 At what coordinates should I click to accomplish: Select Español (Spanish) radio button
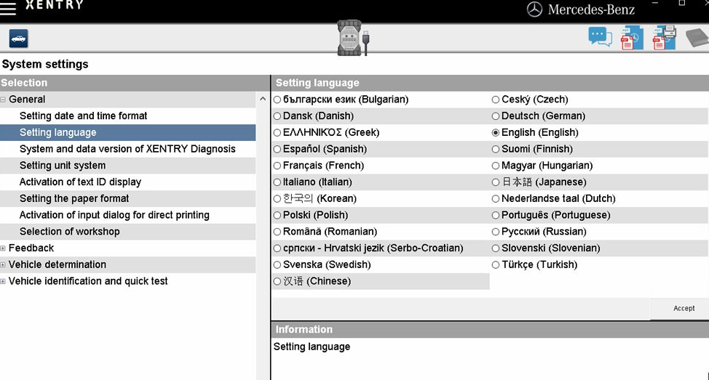[x=277, y=150]
